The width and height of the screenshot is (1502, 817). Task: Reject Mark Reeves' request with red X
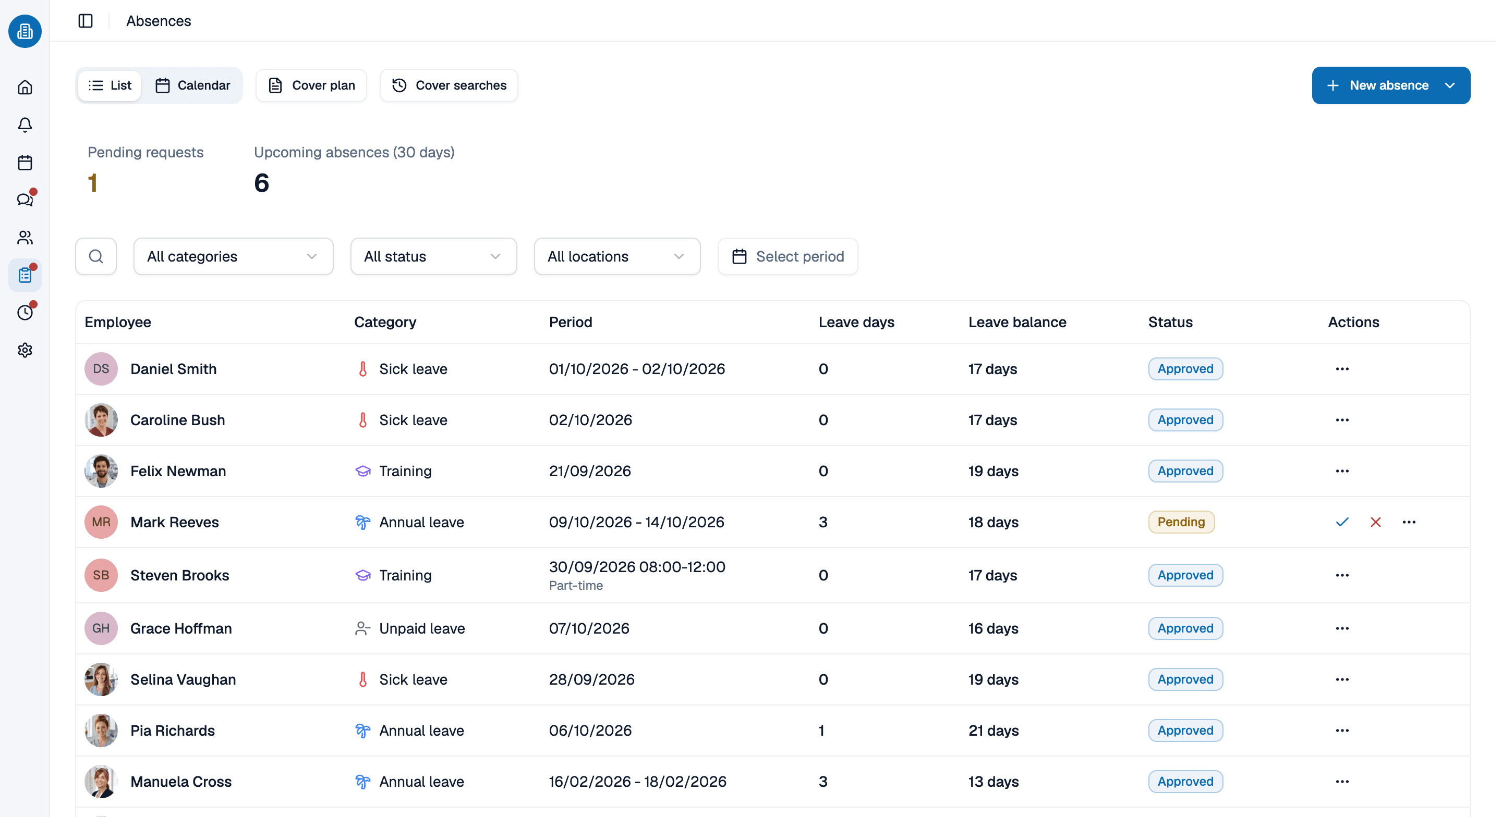[x=1375, y=522]
